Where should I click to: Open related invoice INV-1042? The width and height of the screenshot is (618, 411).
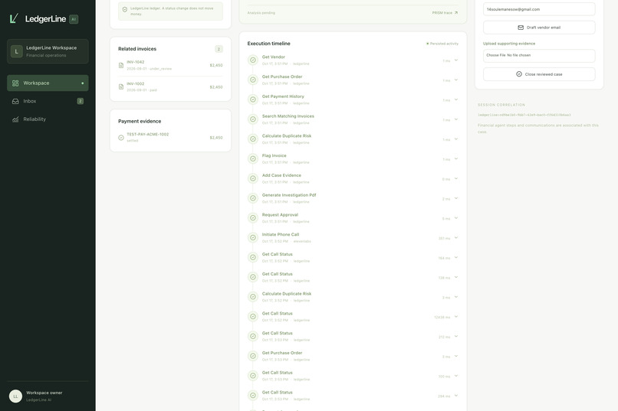click(171, 65)
